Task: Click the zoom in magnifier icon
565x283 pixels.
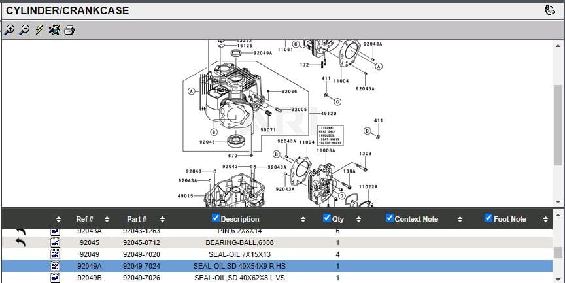Action: point(9,30)
